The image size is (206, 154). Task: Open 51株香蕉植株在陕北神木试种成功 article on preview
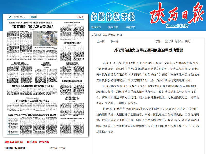(x=32, y=101)
